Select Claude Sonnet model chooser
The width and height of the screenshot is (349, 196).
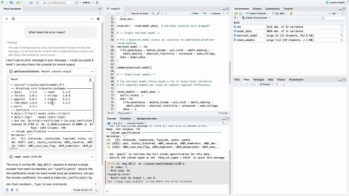[82, 190]
